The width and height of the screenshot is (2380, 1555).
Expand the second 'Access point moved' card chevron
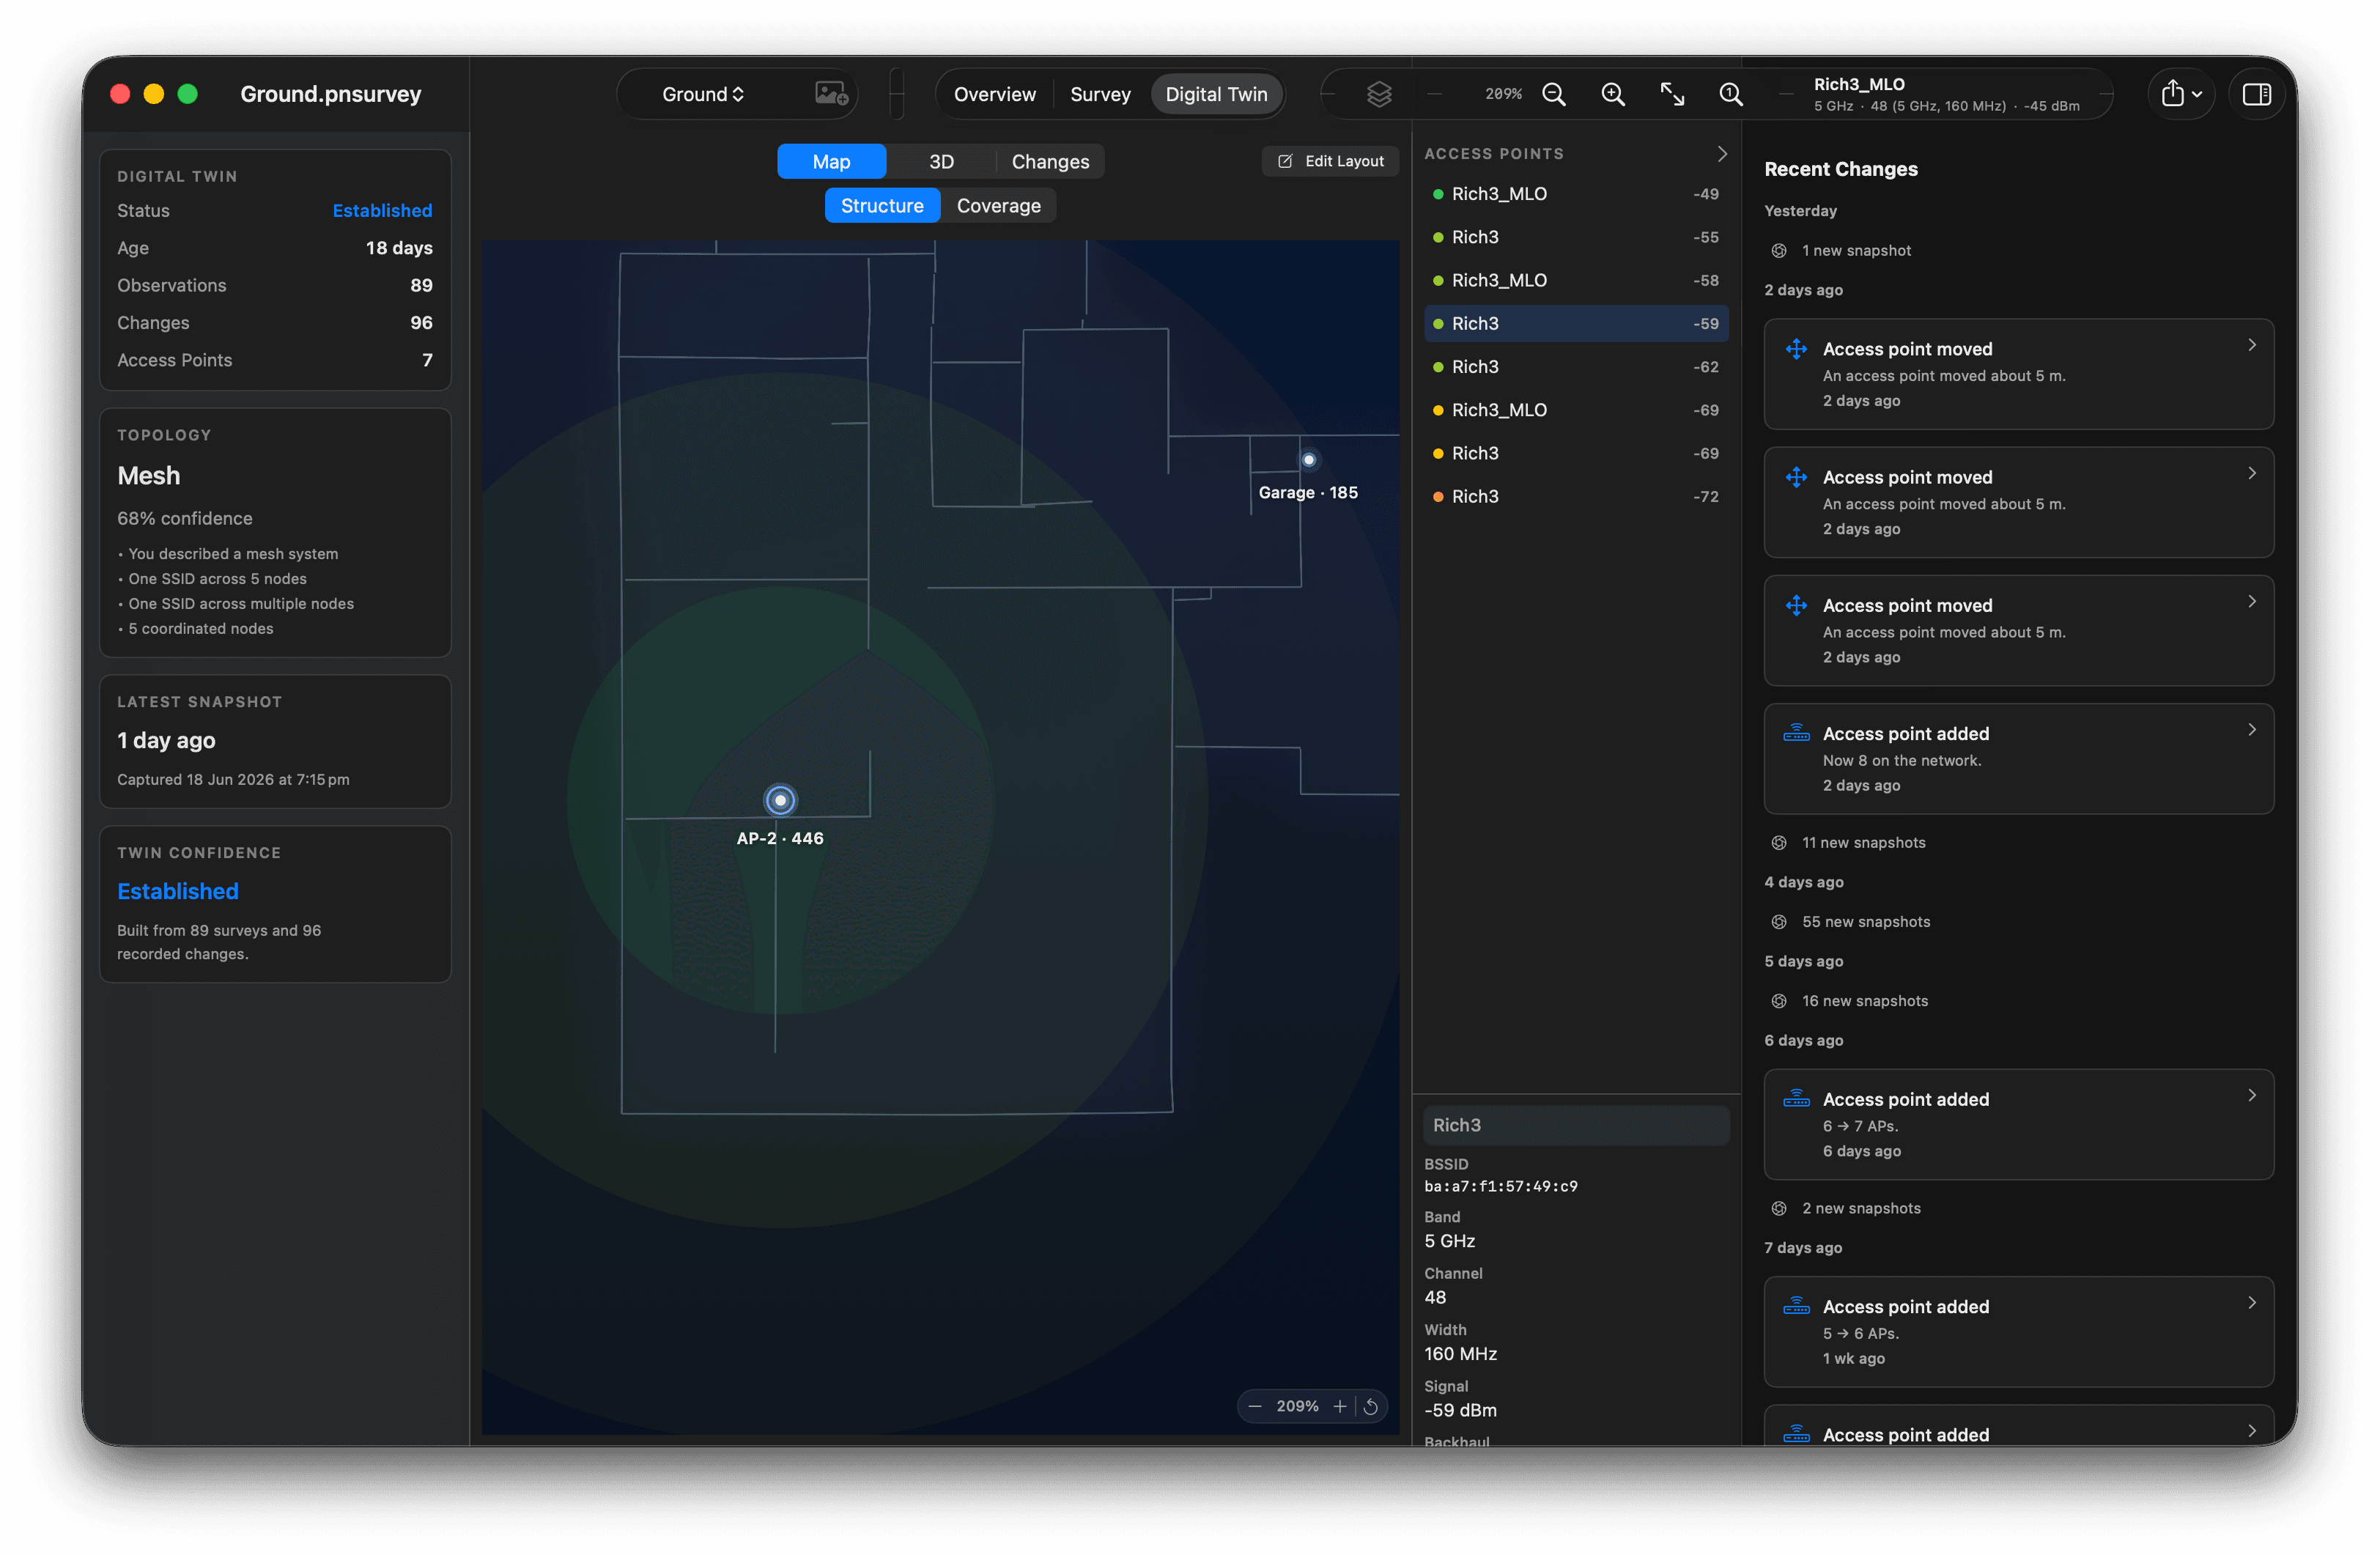(x=2251, y=473)
